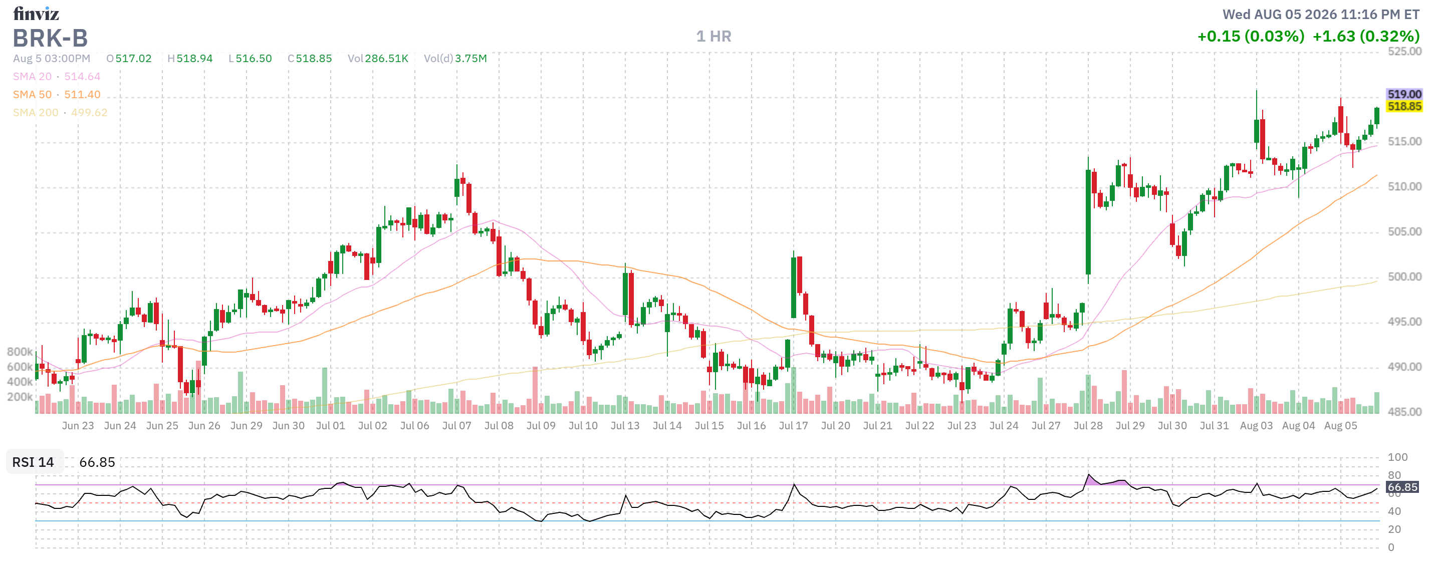The height and width of the screenshot is (563, 1433).
Task: Click the 600k volume axis label
Action: tap(20, 367)
